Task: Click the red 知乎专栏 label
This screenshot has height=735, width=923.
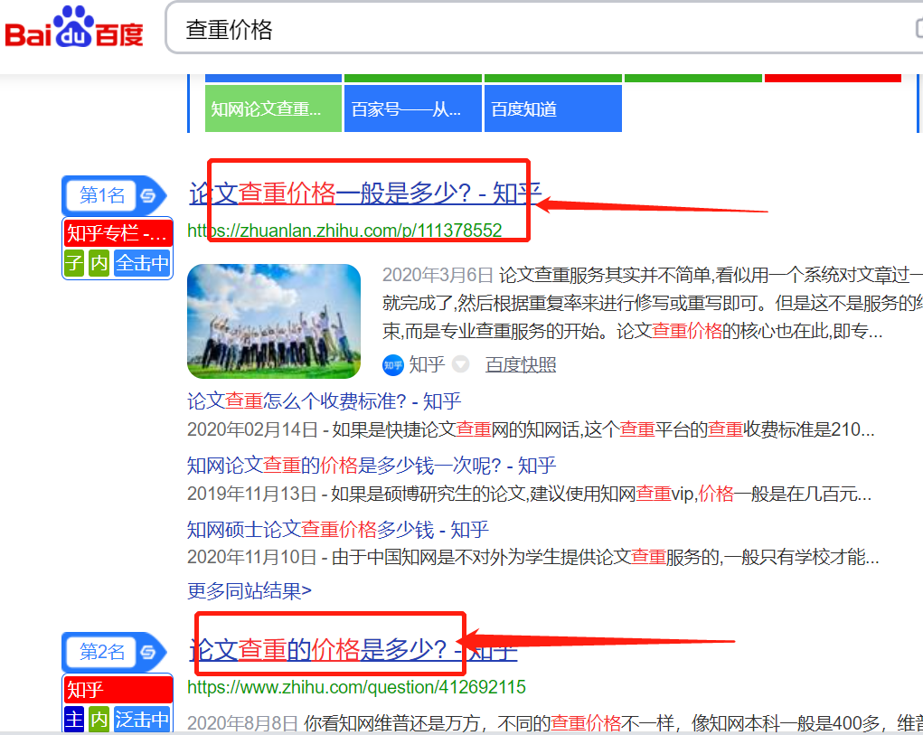Action: click(x=118, y=233)
